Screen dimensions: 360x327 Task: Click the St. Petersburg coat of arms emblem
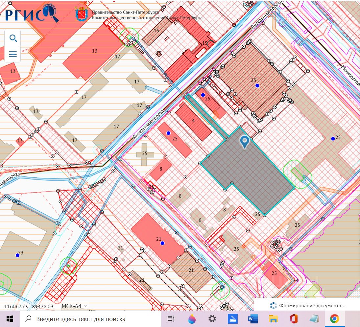pyautogui.click(x=82, y=14)
